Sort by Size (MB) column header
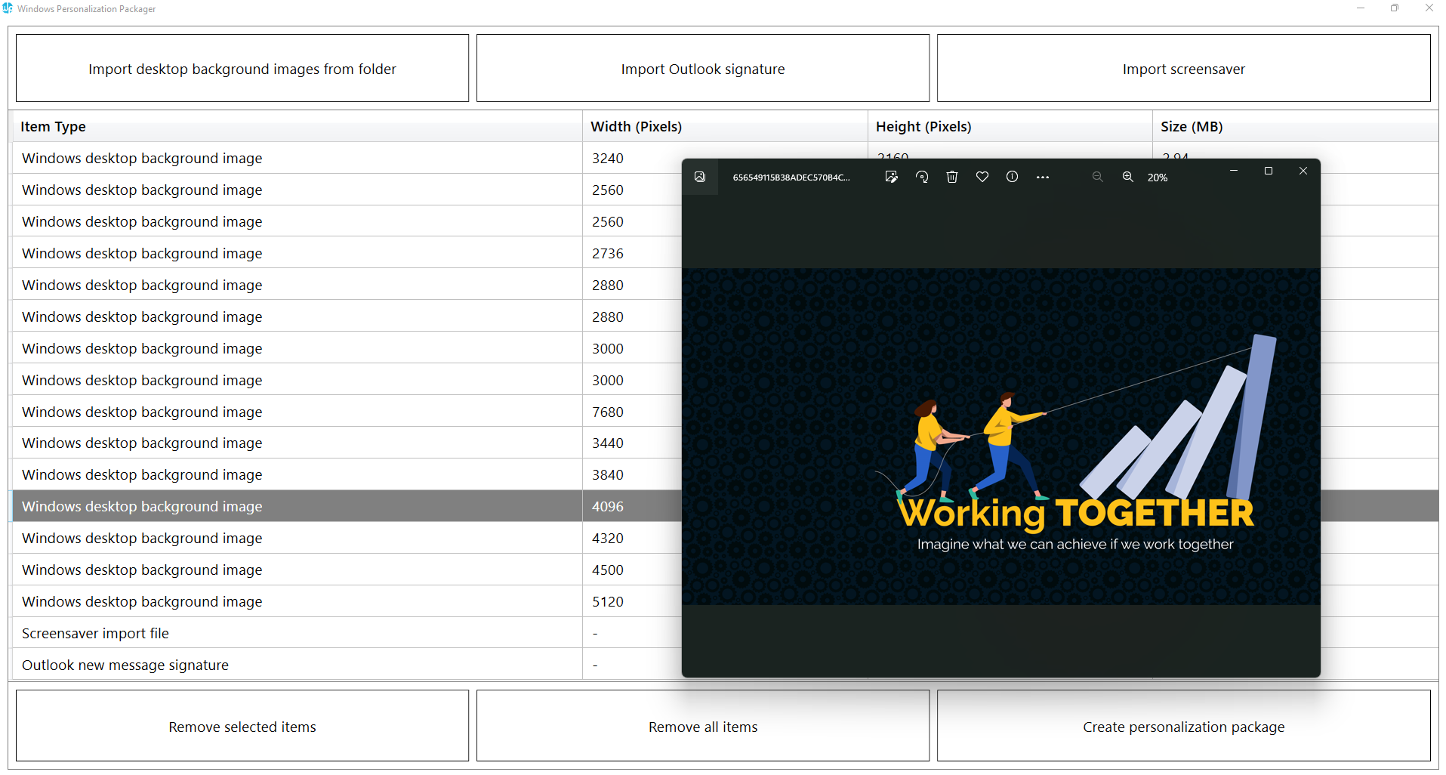Image resolution: width=1446 pixels, height=775 pixels. pyautogui.click(x=1295, y=126)
